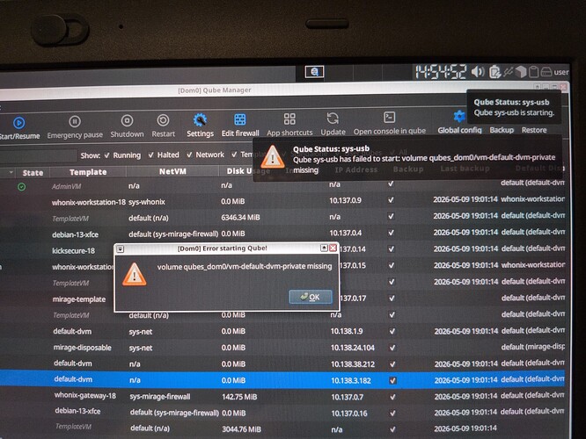
Task: Click the Emergency pause icon
Action: pos(75,121)
